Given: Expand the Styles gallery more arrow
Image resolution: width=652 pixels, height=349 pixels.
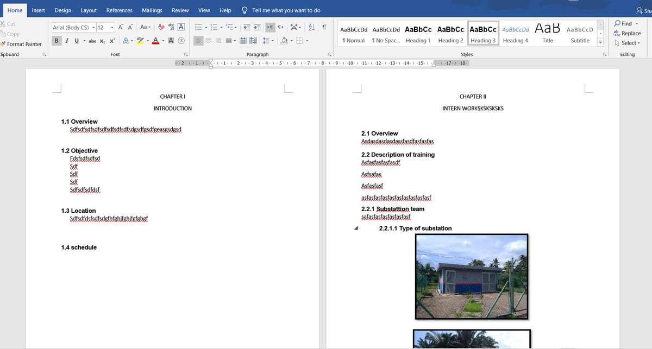Looking at the screenshot, I should 600,42.
